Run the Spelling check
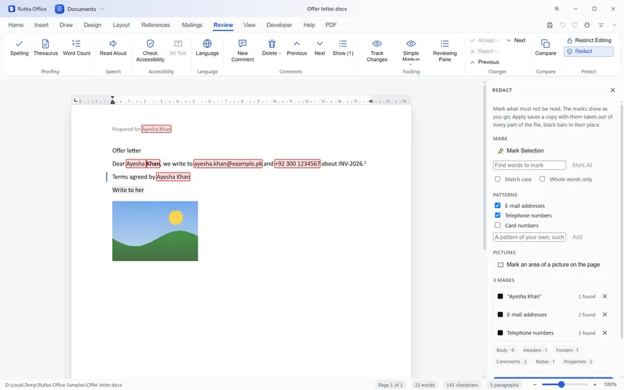This screenshot has width=624, height=390. pos(19,48)
